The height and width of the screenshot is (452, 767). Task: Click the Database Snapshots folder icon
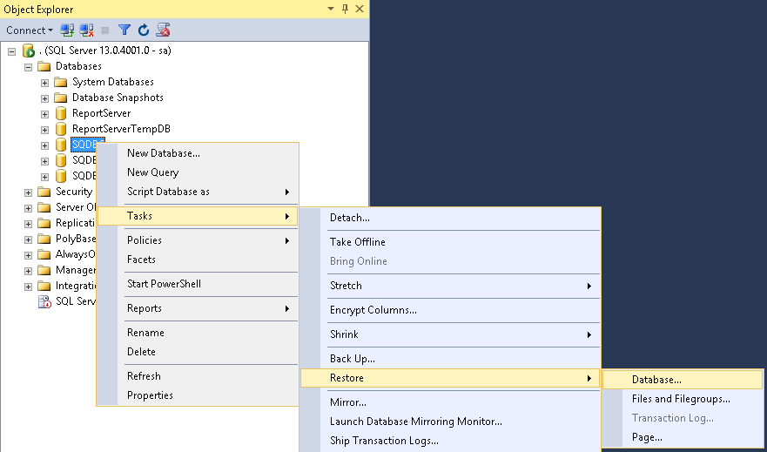pos(61,98)
